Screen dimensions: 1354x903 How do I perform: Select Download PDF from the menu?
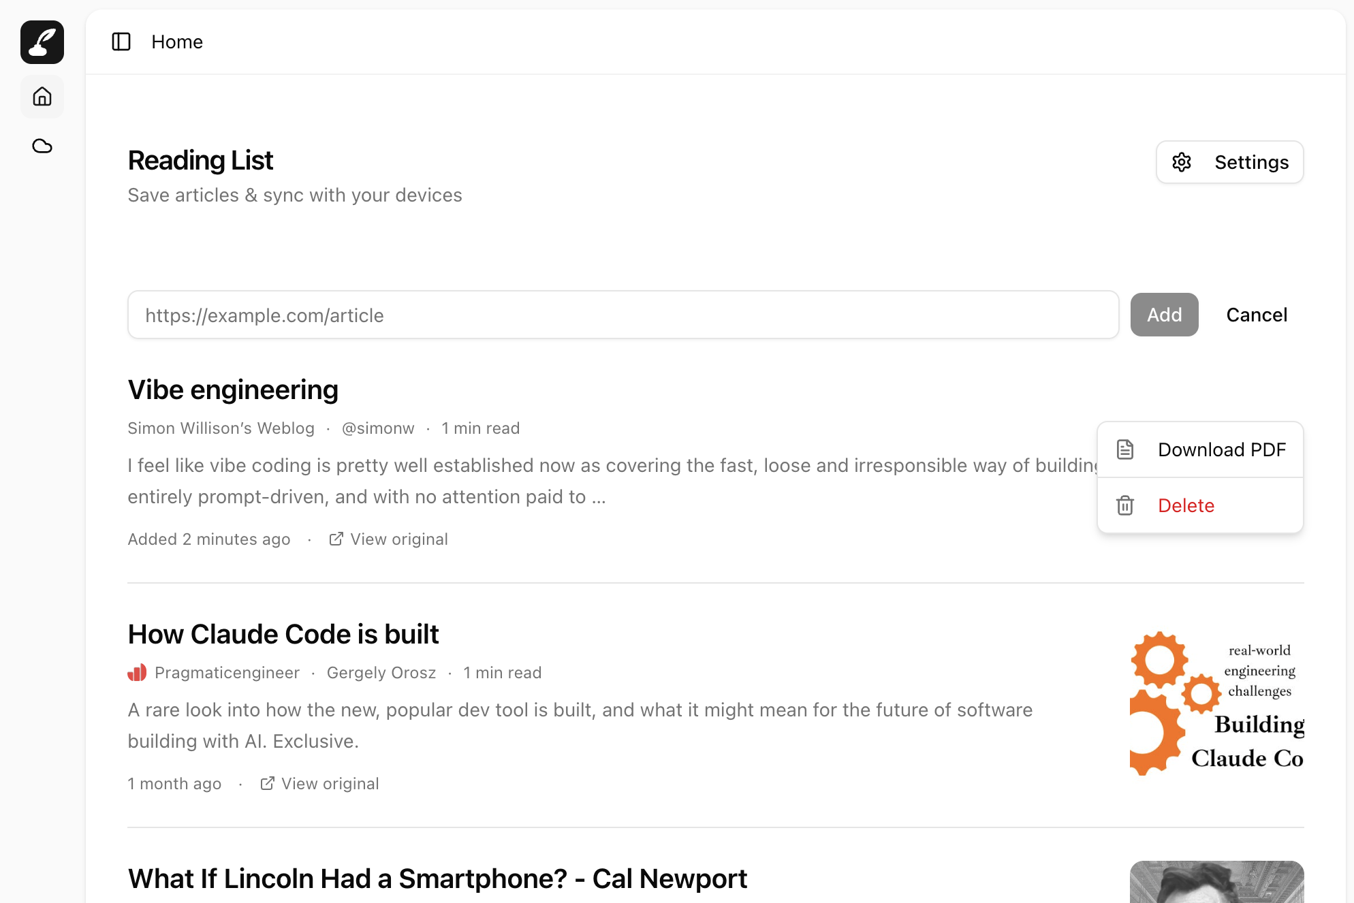click(x=1221, y=449)
